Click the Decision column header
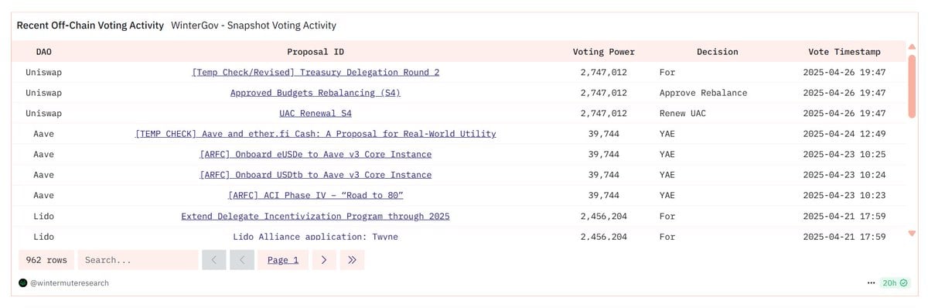 click(x=718, y=52)
